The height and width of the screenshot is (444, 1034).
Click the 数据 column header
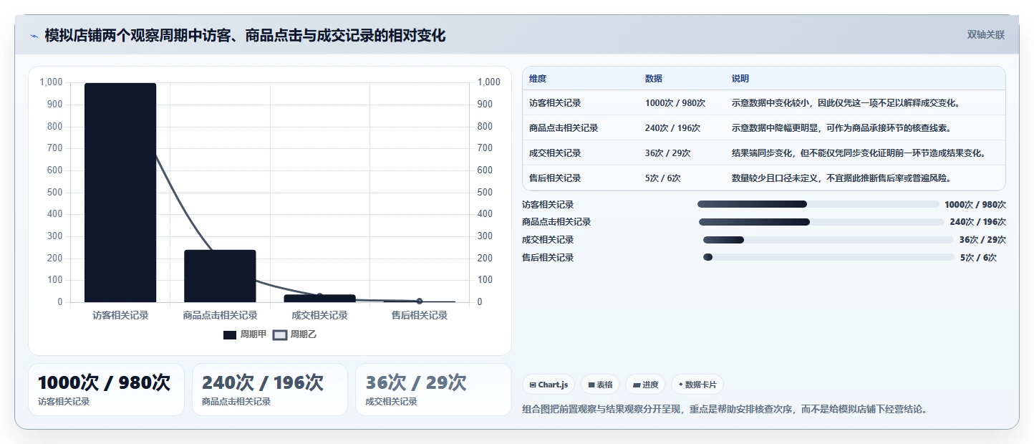pyautogui.click(x=654, y=79)
